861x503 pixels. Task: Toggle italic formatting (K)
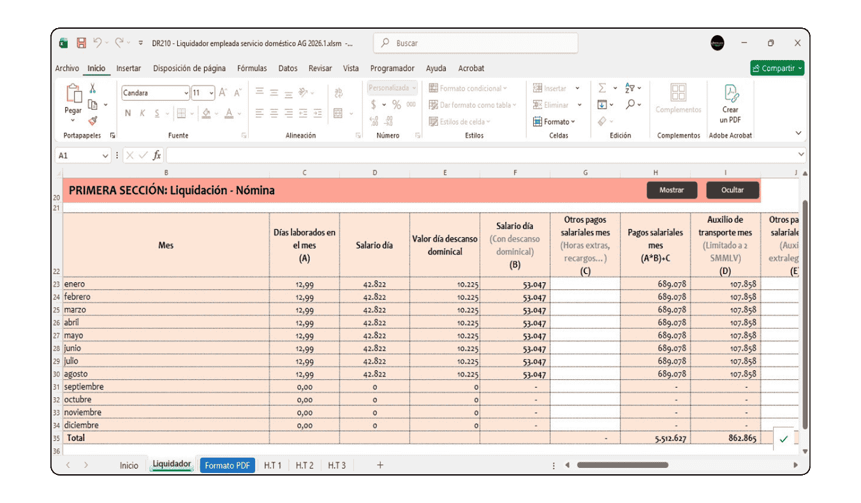(x=142, y=113)
